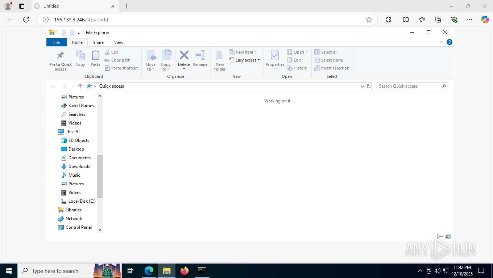Switch to the Home ribbon tab
This screenshot has height=278, width=493.
77,42
